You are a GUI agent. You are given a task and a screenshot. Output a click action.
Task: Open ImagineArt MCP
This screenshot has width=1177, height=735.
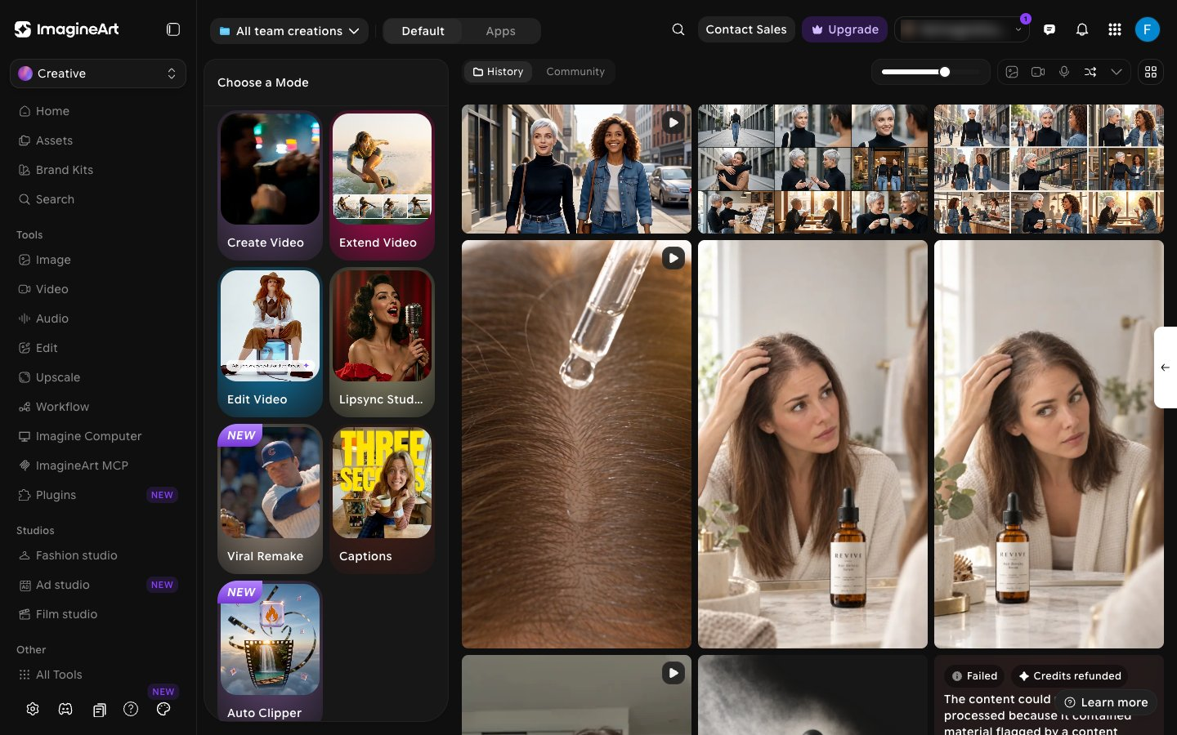[98, 465]
